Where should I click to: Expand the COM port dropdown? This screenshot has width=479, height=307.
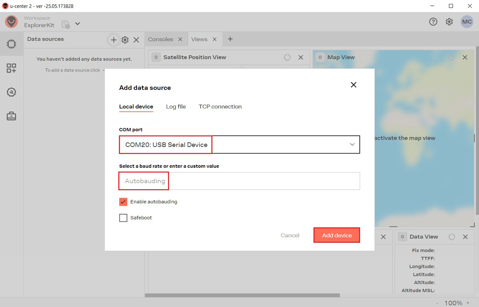click(x=352, y=144)
